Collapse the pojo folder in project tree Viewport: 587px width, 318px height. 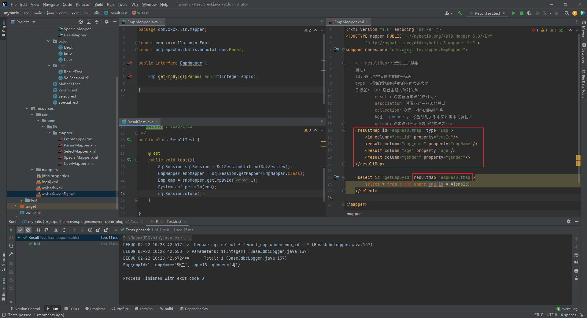(49, 41)
